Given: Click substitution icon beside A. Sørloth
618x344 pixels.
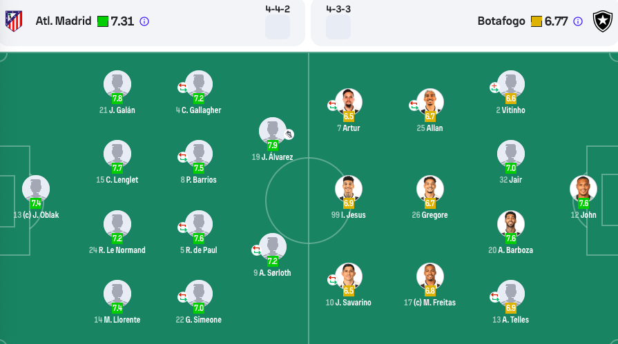Looking at the screenshot, I should pyautogui.click(x=256, y=250).
